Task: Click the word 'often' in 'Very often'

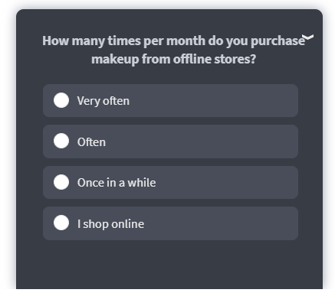Action: tap(116, 101)
